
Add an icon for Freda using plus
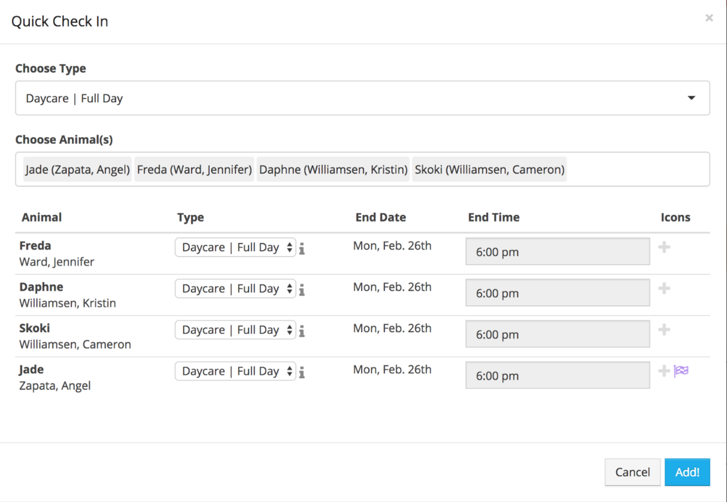click(664, 247)
